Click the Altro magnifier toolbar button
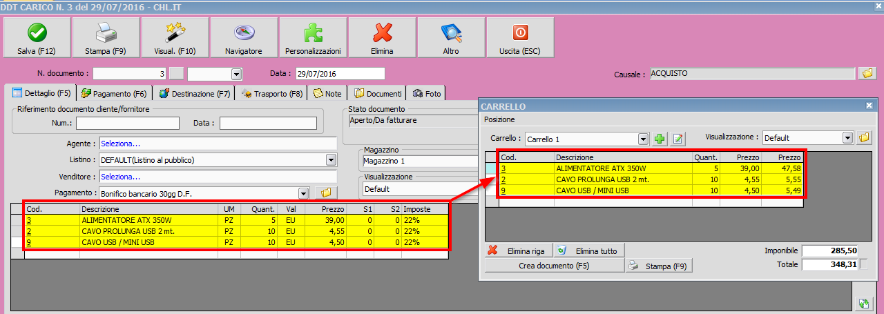Screen dimensions: 884x314 click(451, 39)
